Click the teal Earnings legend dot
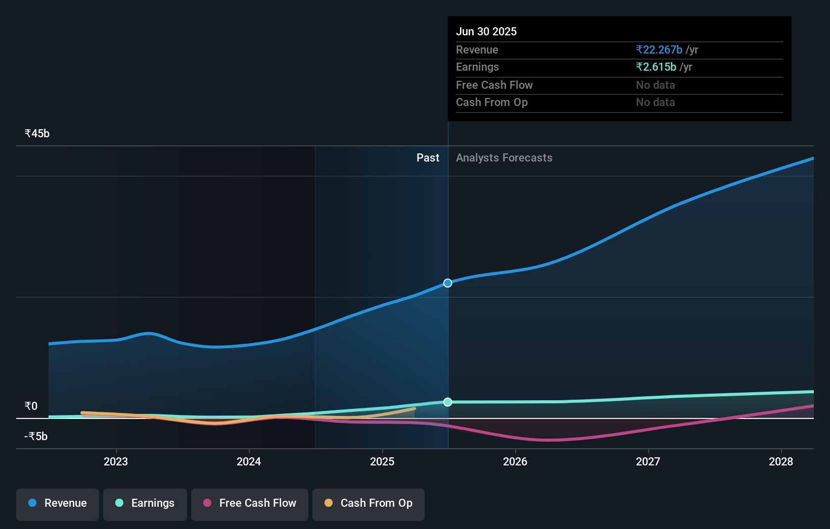 point(119,503)
